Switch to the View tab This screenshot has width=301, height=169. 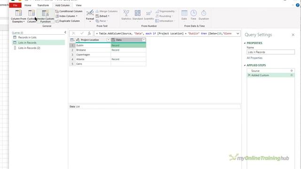point(79,5)
